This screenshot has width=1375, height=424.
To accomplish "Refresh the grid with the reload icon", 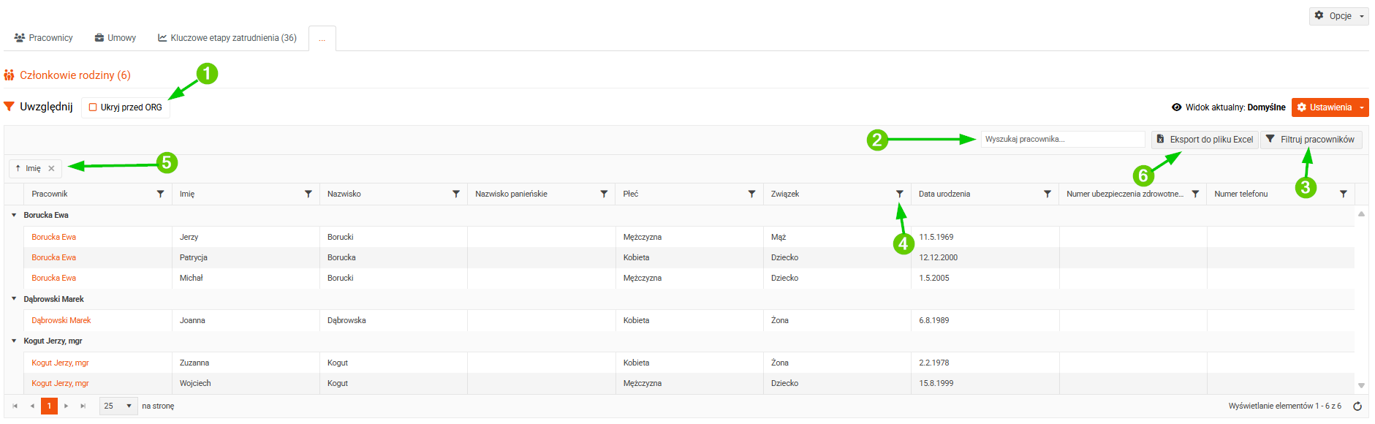I will tap(1357, 406).
